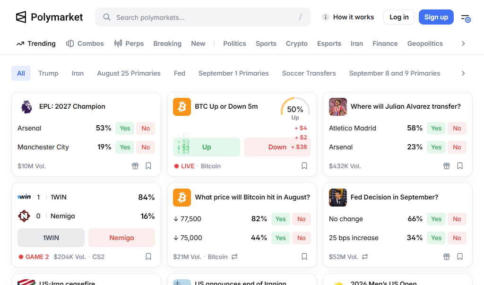Open the How it works link
The image size is (484, 285).
[354, 17]
